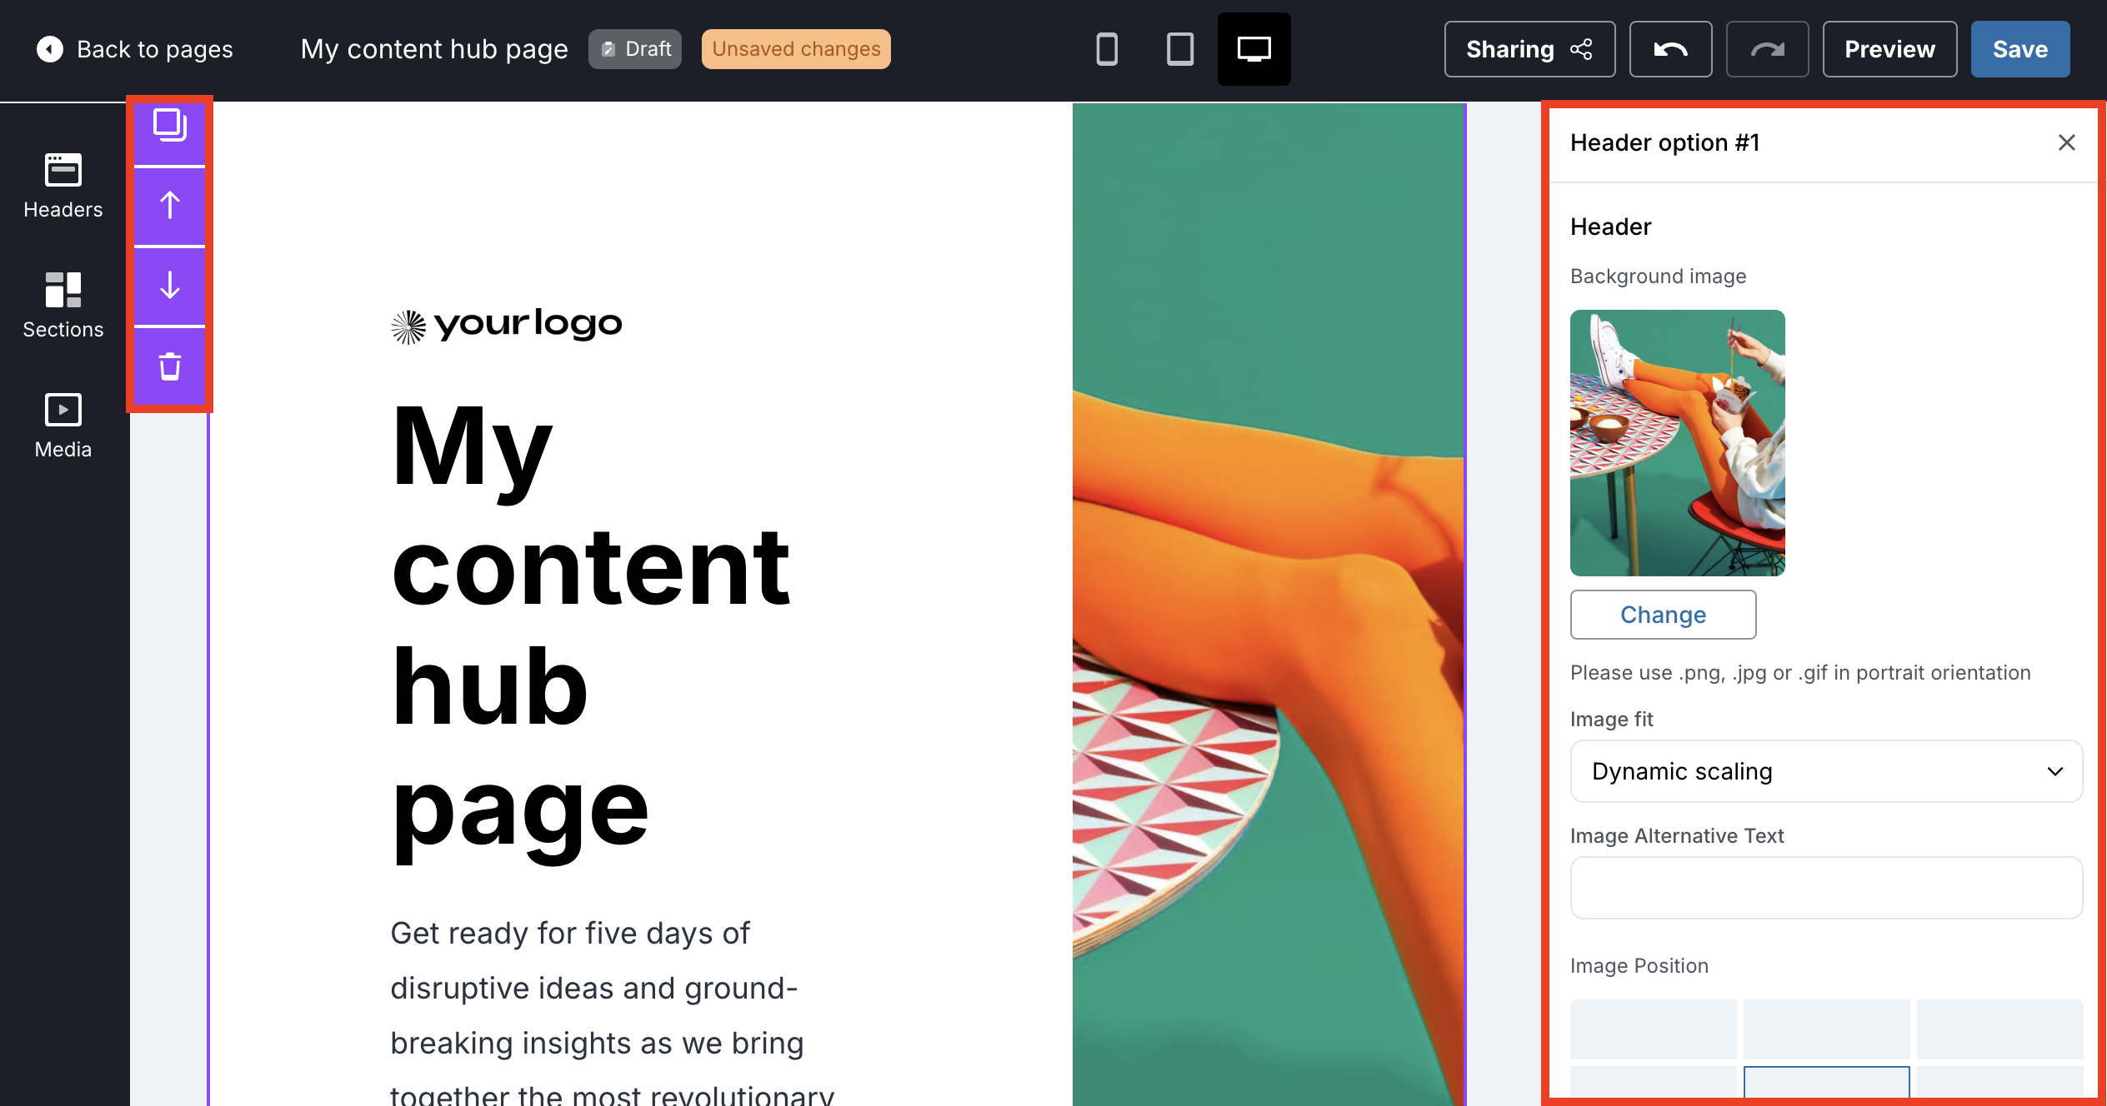Click the page title My content hub page
Image resolution: width=2107 pixels, height=1106 pixels.
pos(434,49)
